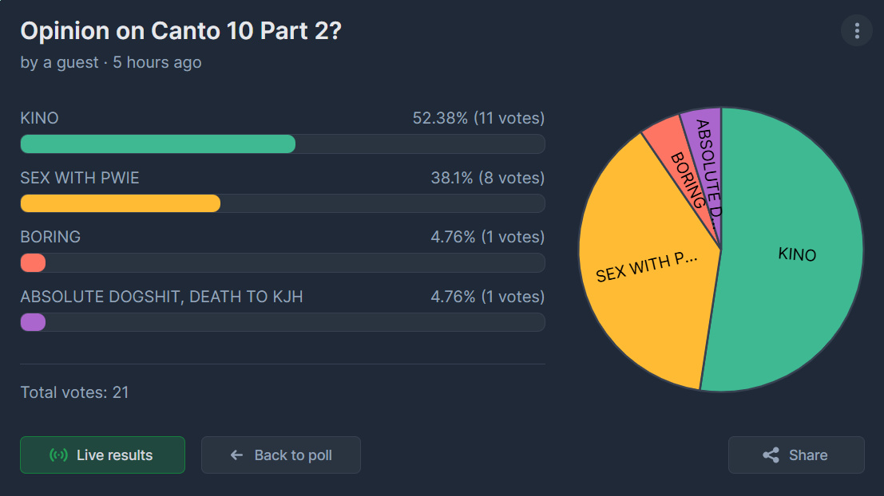Click the by a guest author text

(x=59, y=62)
